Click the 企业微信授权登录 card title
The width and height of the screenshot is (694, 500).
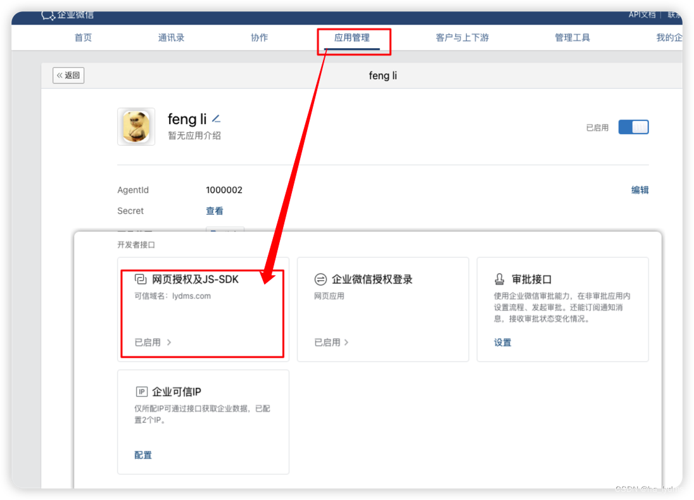click(x=372, y=279)
